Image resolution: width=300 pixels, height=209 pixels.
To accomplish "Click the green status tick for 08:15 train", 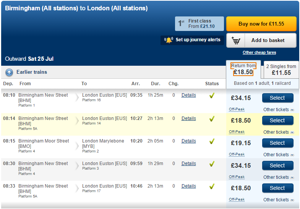I will (212, 141).
